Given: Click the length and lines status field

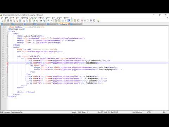Looking at the screenshot, I should click(x=80, y=112).
